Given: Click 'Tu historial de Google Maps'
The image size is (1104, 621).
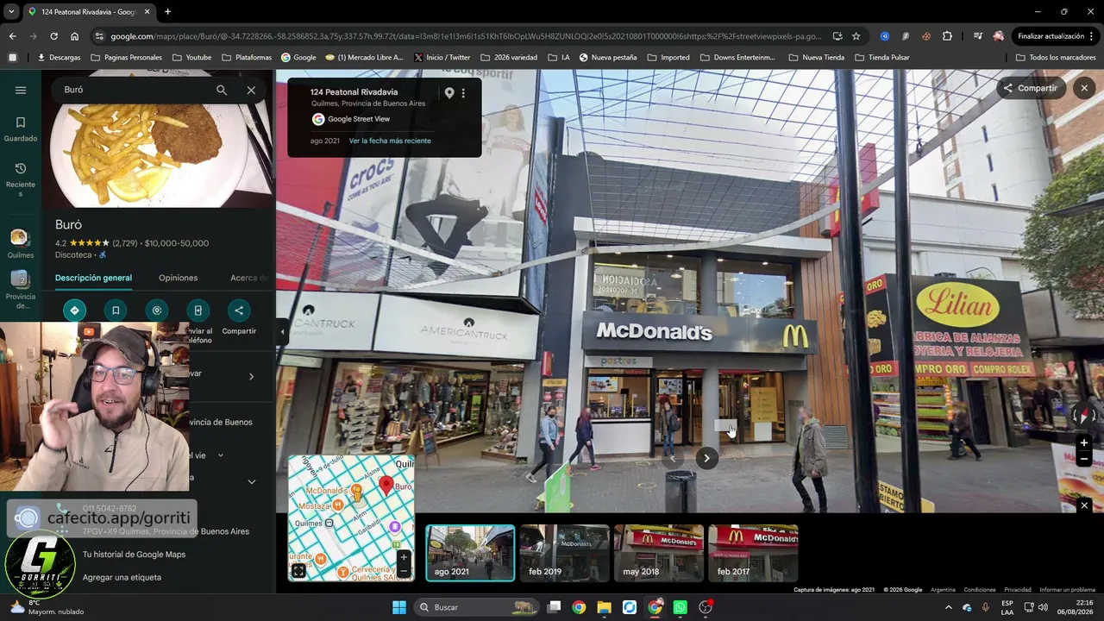Looking at the screenshot, I should pyautogui.click(x=134, y=555).
